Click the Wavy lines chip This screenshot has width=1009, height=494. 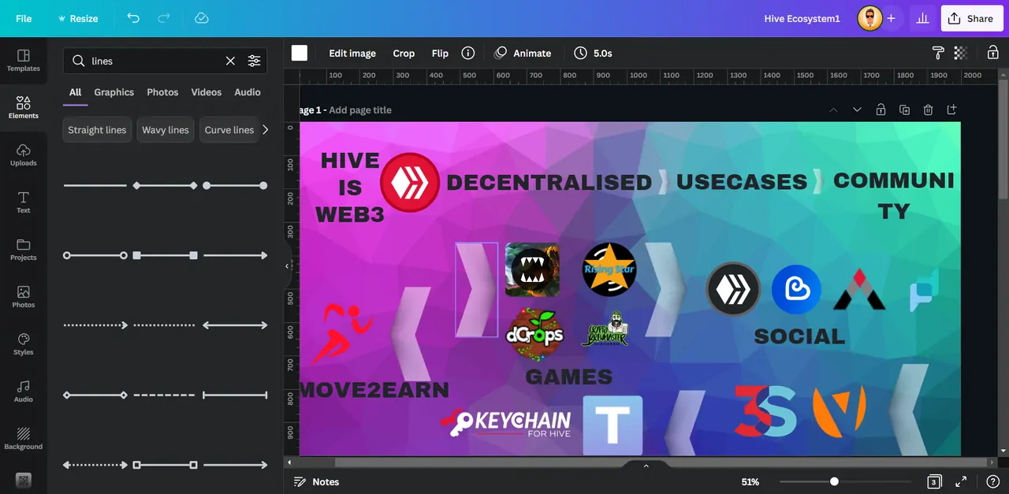pyautogui.click(x=166, y=130)
